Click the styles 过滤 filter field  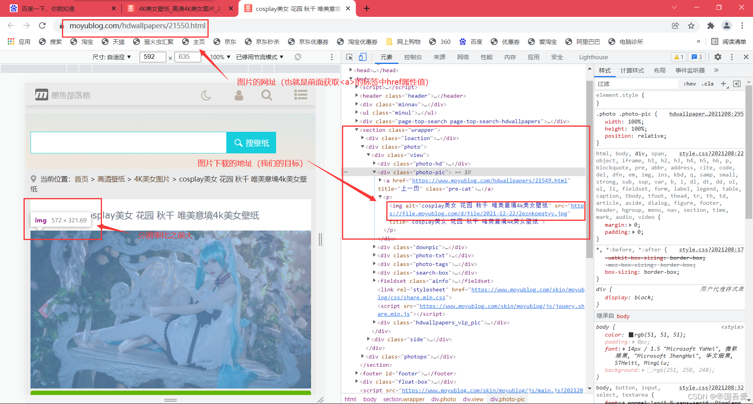[x=637, y=84]
